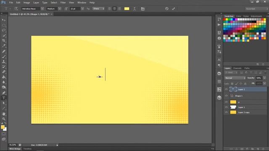Select the Healing Brush tool
This screenshot has height=151, width=269.
point(4,51)
